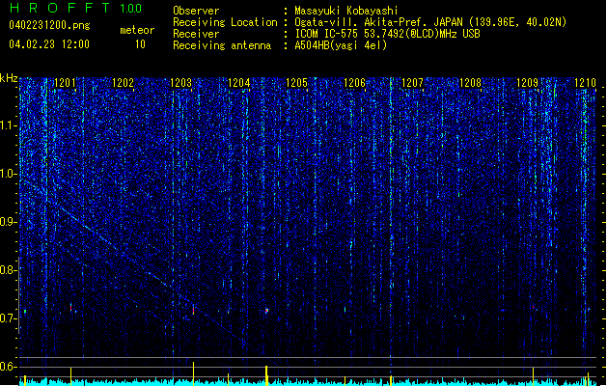Click the 1203 time marker
Screen dimensions: 607x386
coord(180,83)
